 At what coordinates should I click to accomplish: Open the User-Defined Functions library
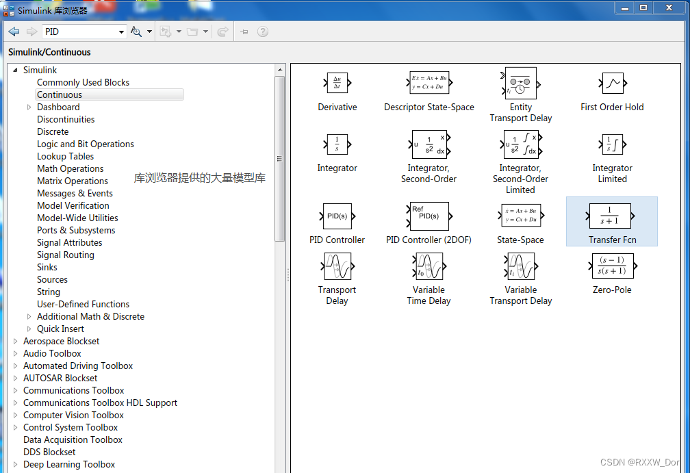tap(84, 304)
